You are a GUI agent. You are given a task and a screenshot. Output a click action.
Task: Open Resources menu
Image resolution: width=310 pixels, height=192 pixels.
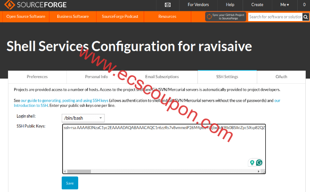(167, 16)
